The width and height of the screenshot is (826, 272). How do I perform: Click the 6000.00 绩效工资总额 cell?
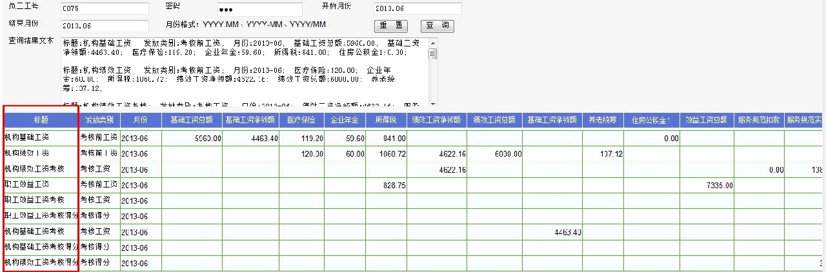click(496, 154)
